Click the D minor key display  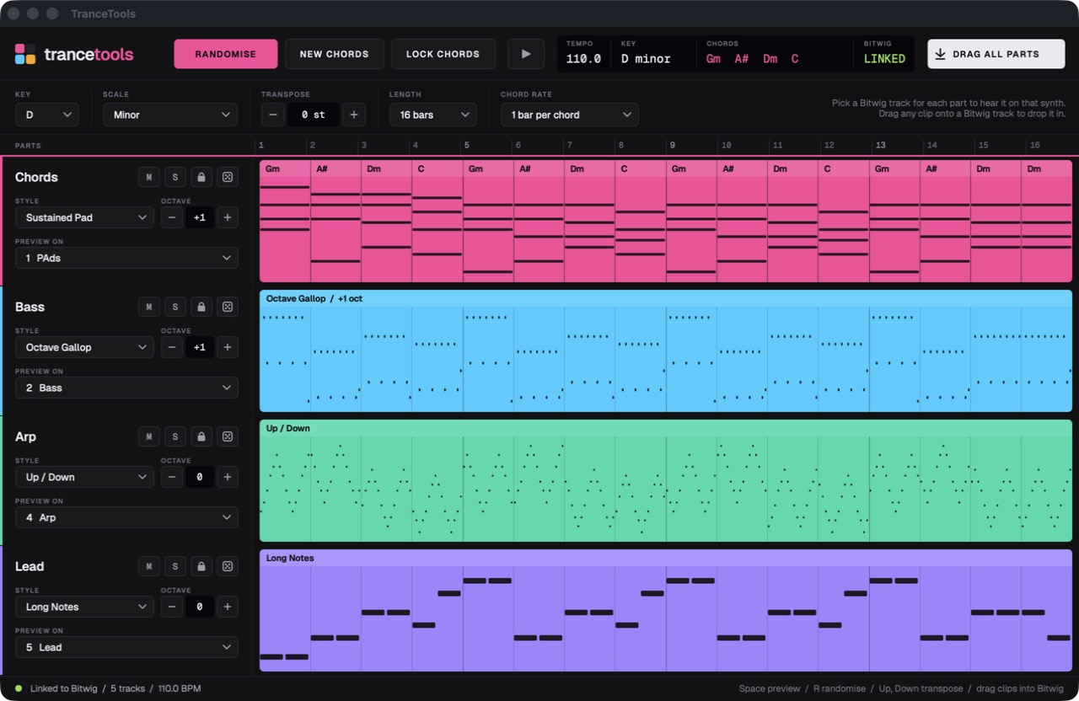[x=646, y=59]
